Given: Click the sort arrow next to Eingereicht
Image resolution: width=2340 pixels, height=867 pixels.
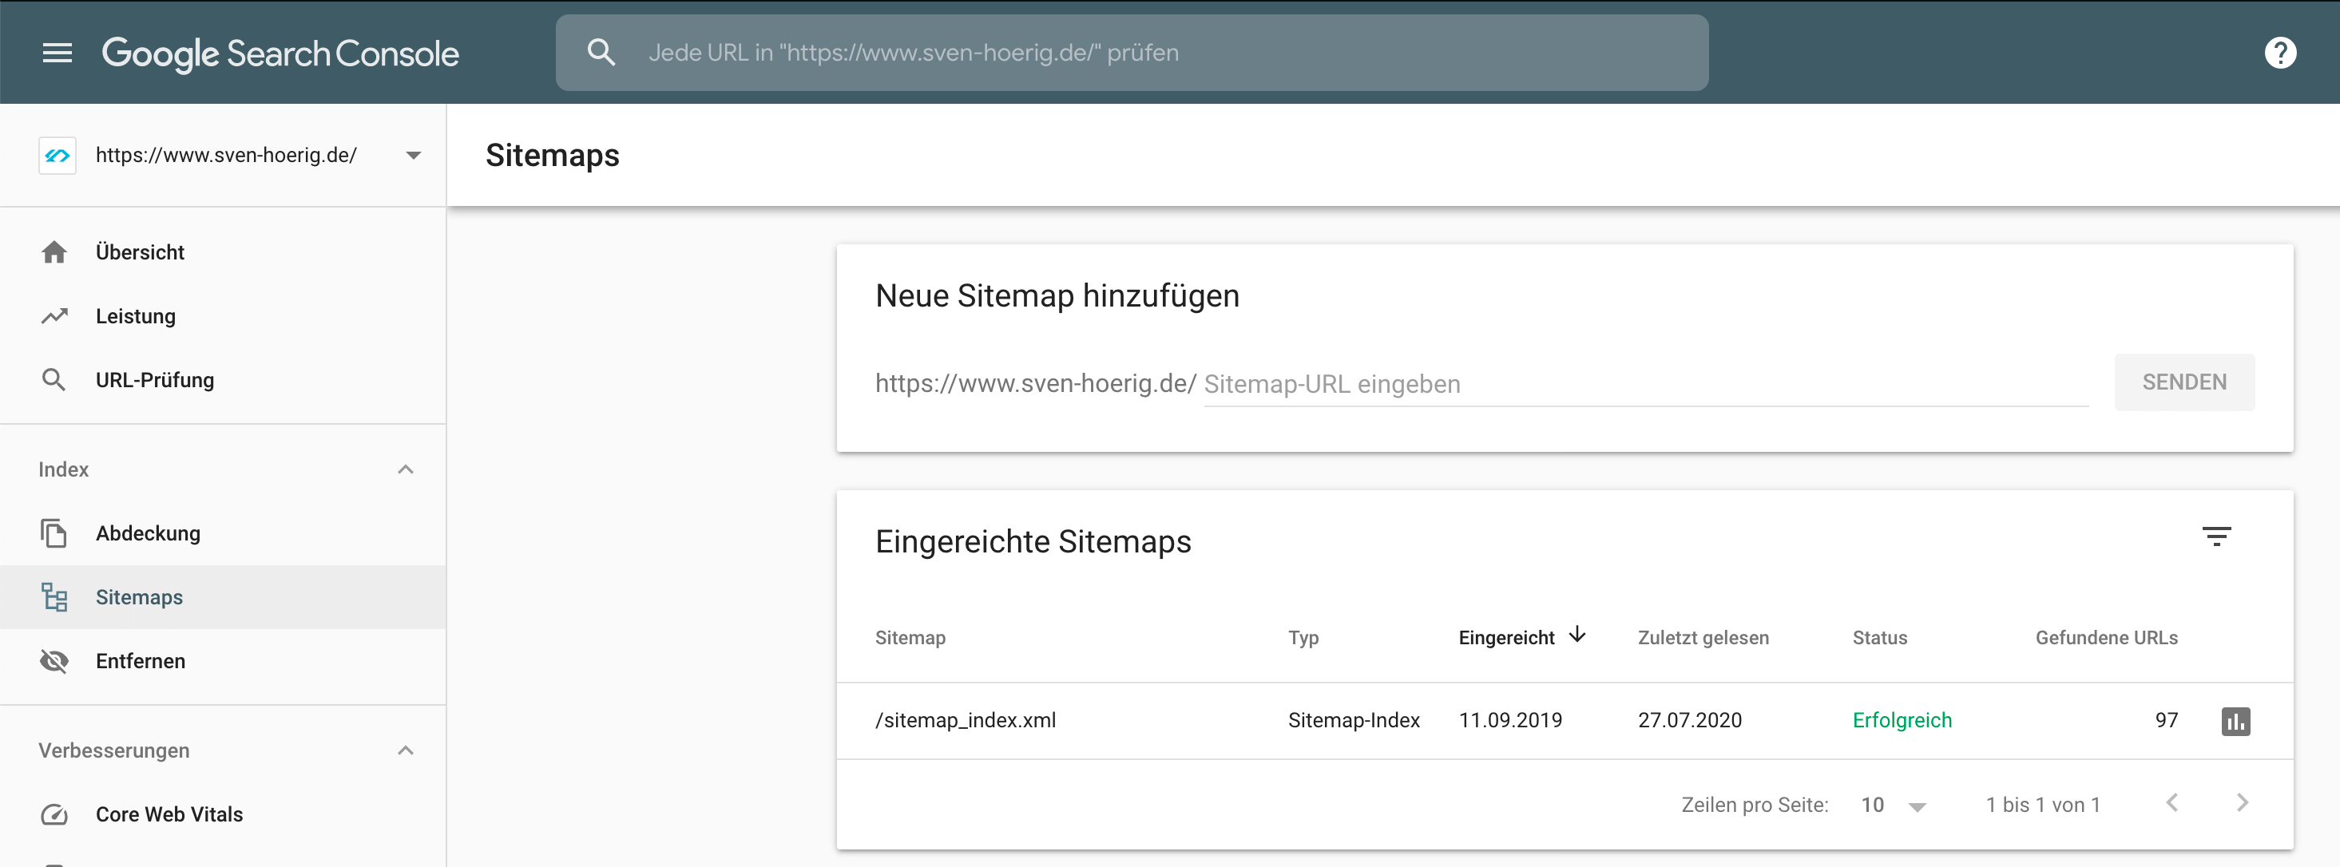Looking at the screenshot, I should pyautogui.click(x=1577, y=635).
